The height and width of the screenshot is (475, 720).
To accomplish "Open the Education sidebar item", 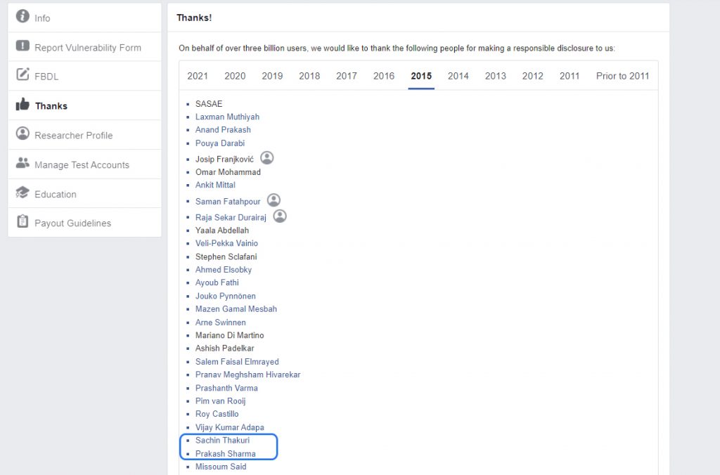I will [84, 194].
